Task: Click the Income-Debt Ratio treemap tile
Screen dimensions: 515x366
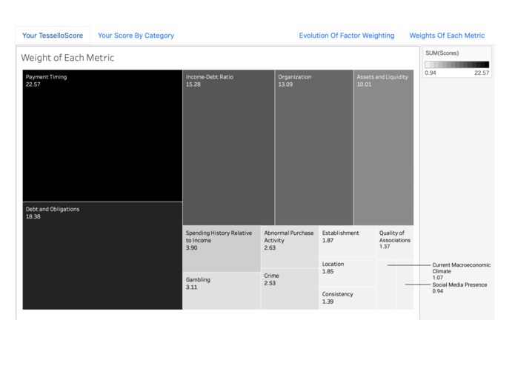Action: [228, 147]
